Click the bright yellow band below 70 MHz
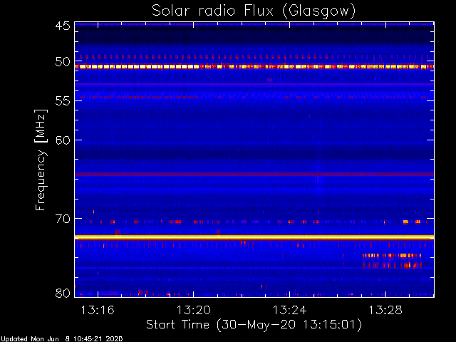Screen dimensions: 456x342 (254, 237)
